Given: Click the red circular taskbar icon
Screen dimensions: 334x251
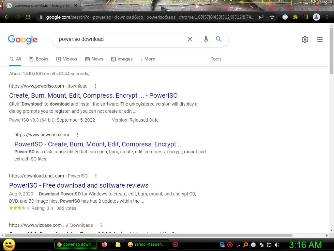Looking at the screenshot, I should 175,244.
